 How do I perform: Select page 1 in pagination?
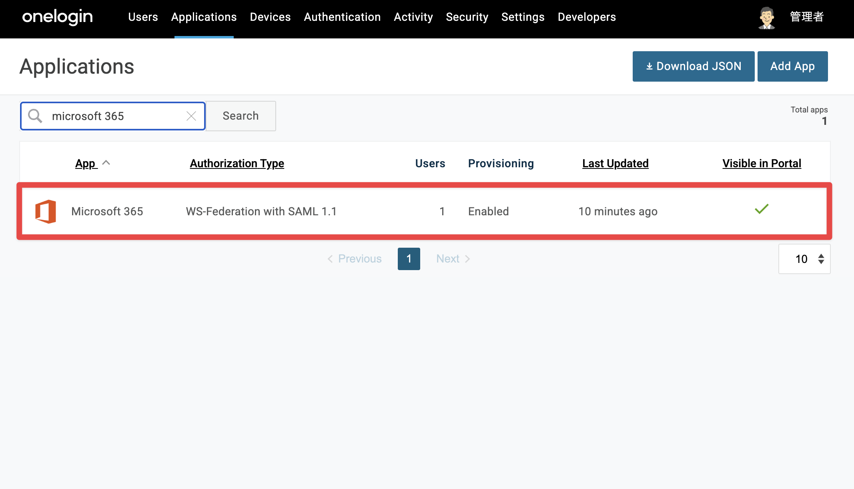(x=409, y=259)
